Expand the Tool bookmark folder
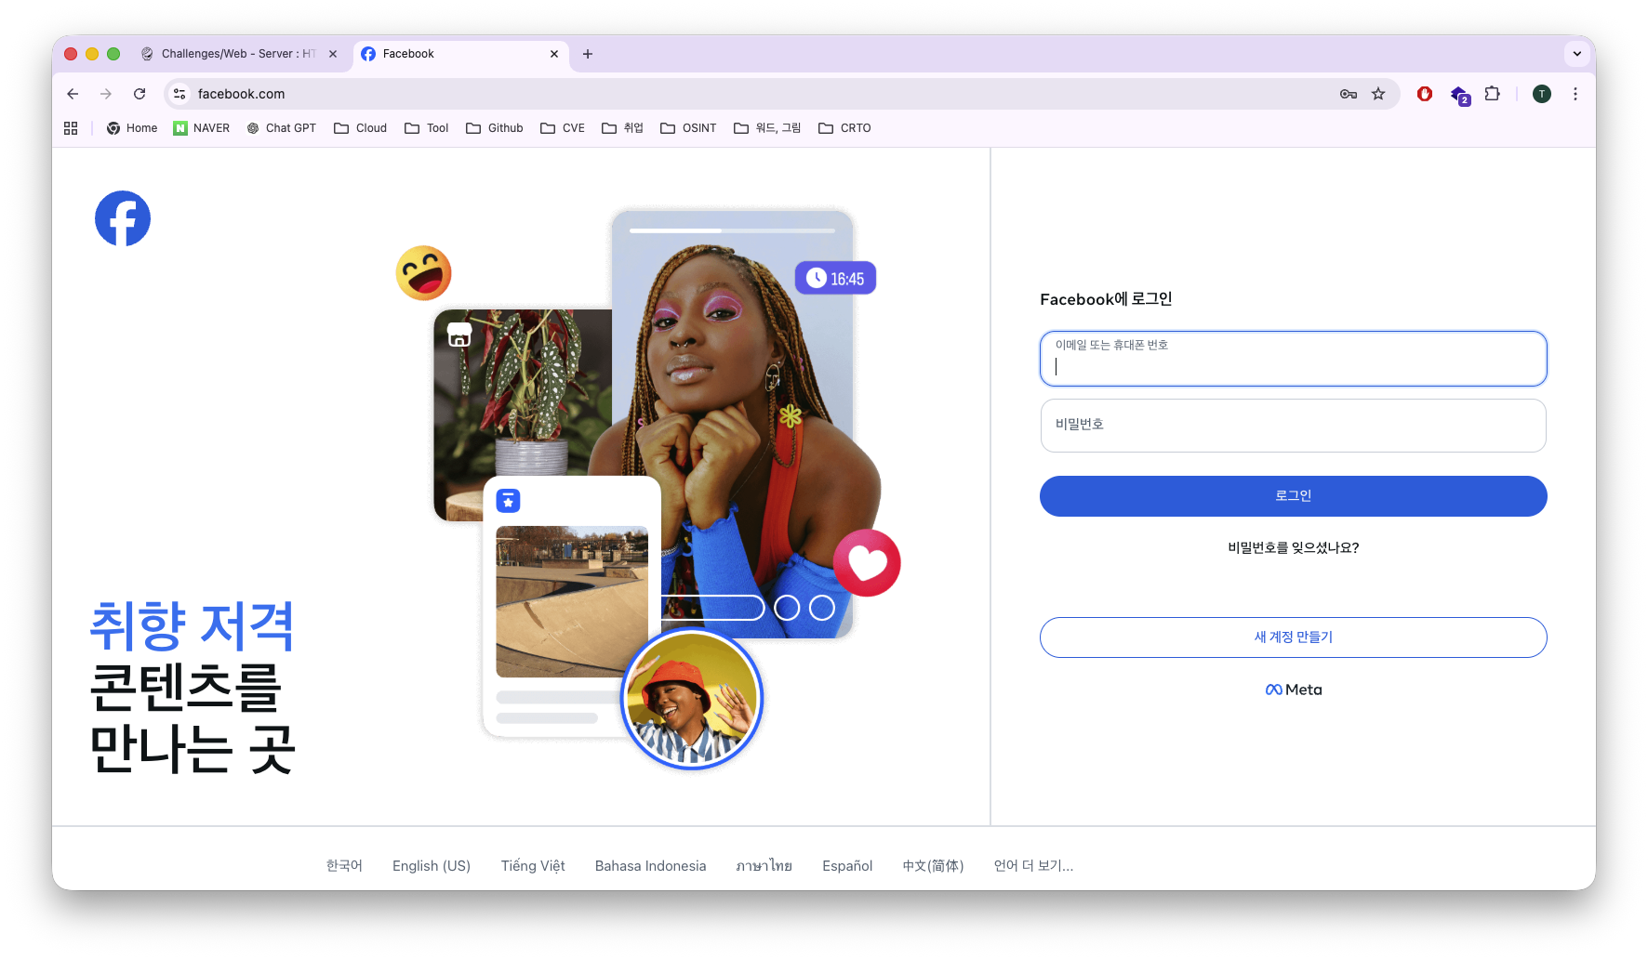Screen dimensions: 1648x959 tap(427, 128)
